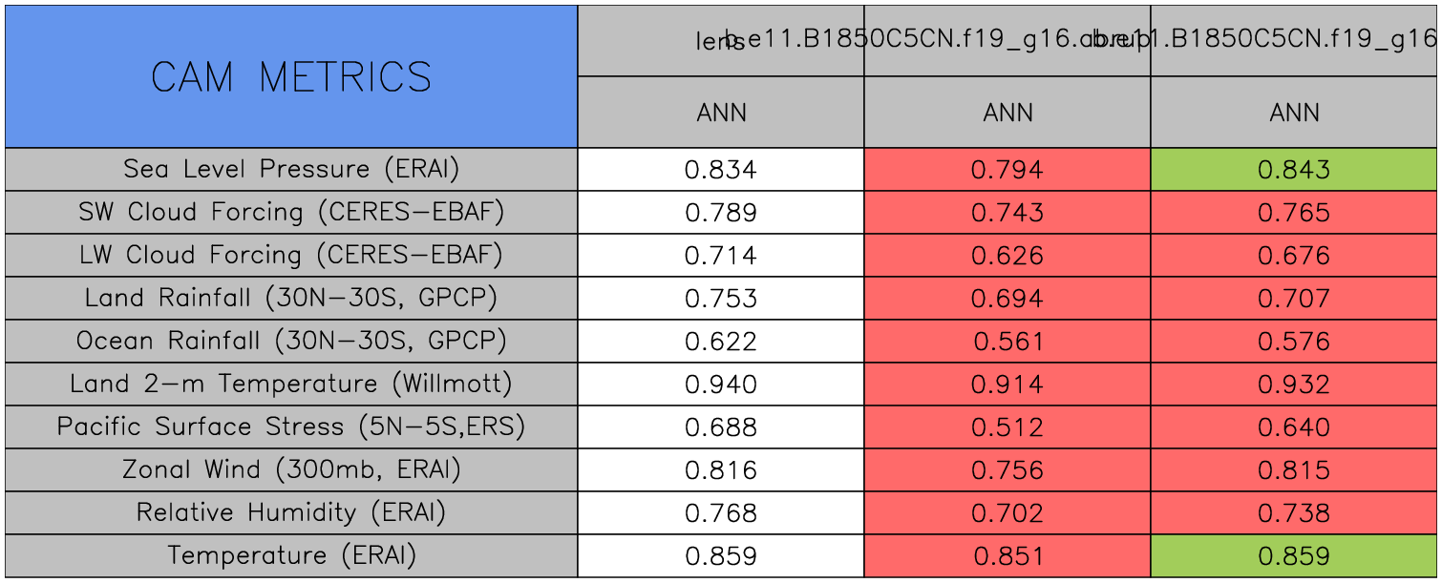Image resolution: width=1442 pixels, height=583 pixels.
Task: Click the Relative Humidity (ERAI) row label
Action: coord(291,513)
